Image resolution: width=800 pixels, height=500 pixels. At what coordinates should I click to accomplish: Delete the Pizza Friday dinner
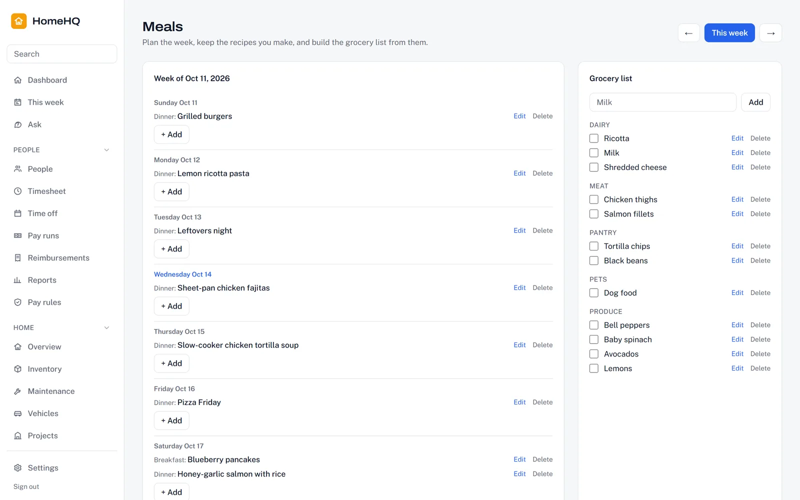coord(542,402)
